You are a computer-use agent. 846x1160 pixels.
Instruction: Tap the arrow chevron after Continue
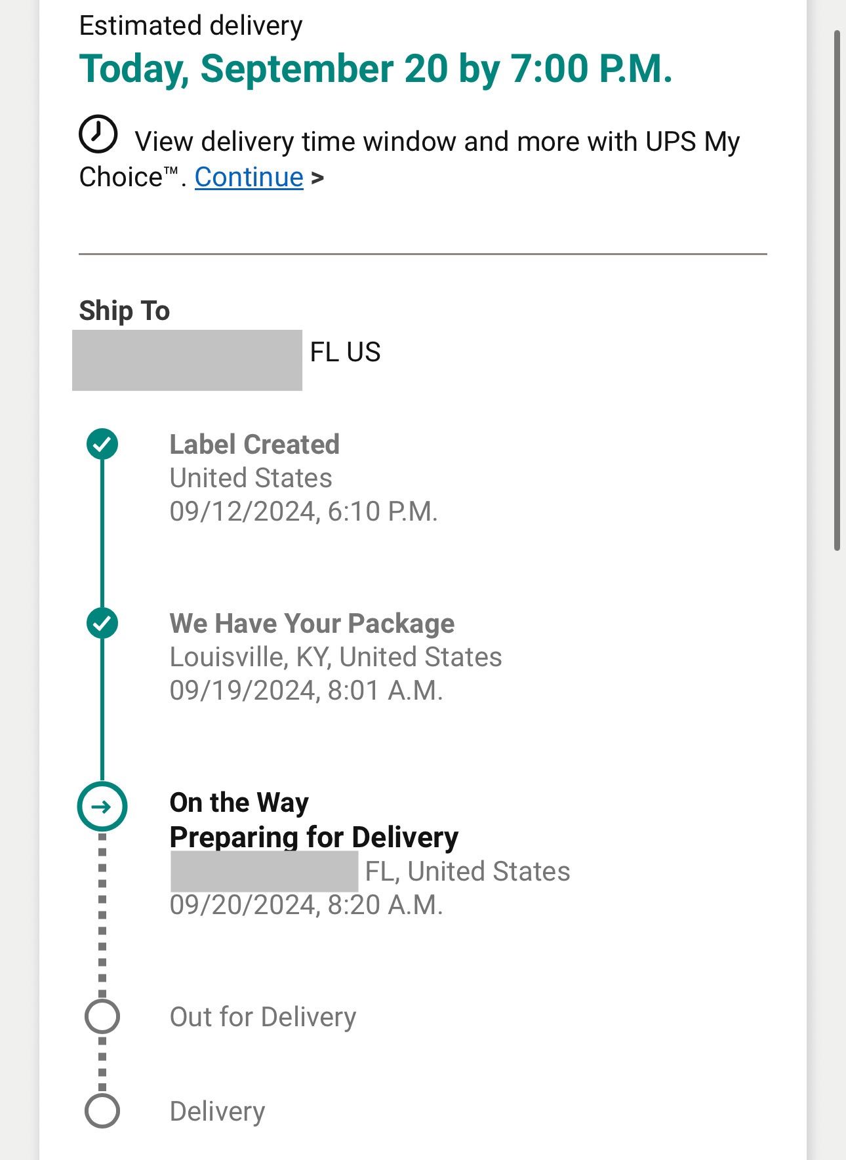(x=318, y=178)
